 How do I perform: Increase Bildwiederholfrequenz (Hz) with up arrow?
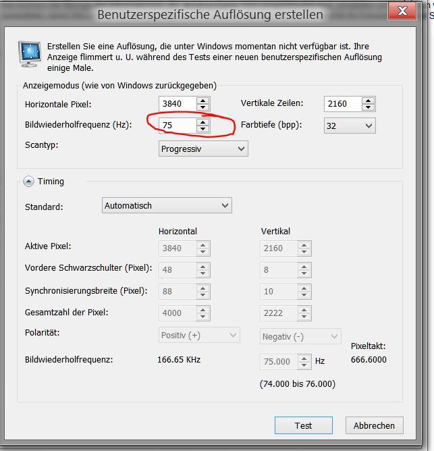coord(203,122)
